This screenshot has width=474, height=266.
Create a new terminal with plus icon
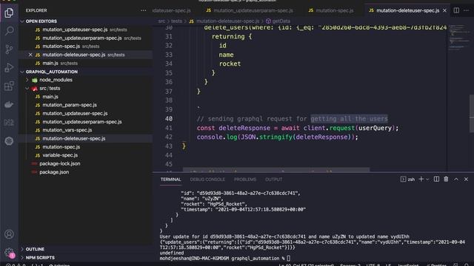[x=421, y=179]
